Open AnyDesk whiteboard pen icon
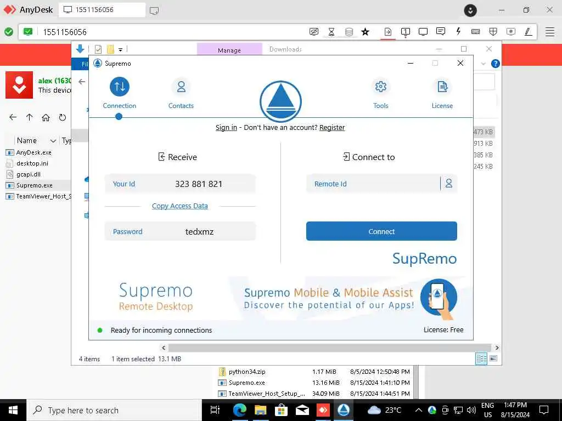The width and height of the screenshot is (562, 421). [x=528, y=32]
